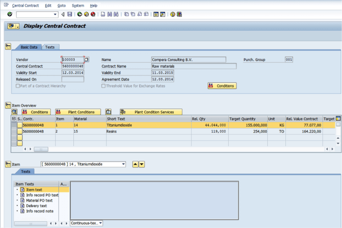342x228 pixels.
Task: Open the Item selection dropdown
Action: pyautogui.click(x=124, y=164)
